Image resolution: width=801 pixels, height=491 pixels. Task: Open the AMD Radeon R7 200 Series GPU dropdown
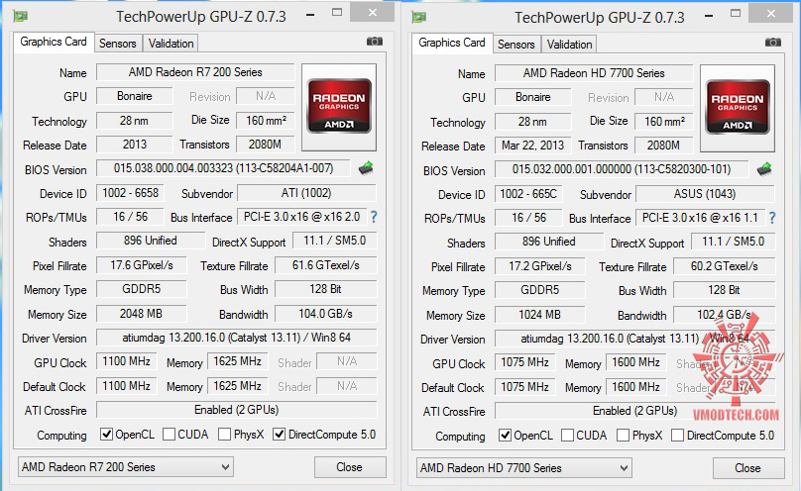[126, 467]
